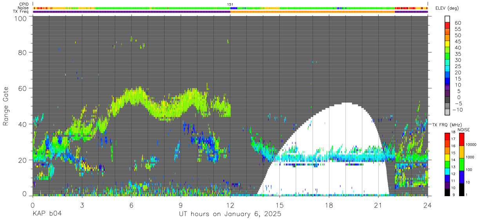Pick blue segment of NOISE color bar
Viewport: 481px width, 222px height.
461,177
